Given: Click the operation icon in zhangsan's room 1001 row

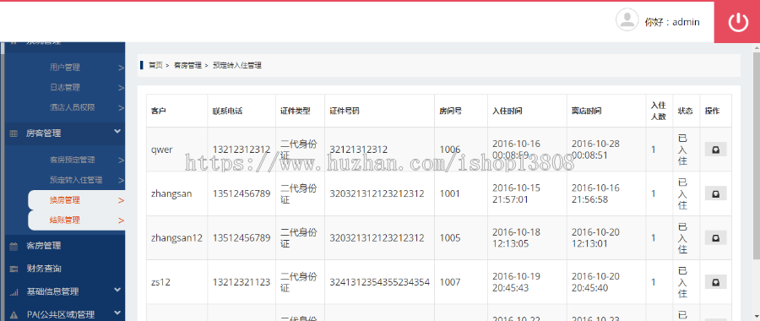Looking at the screenshot, I should click(x=715, y=193).
